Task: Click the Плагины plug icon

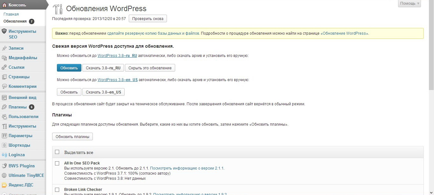Action: pos(4,107)
